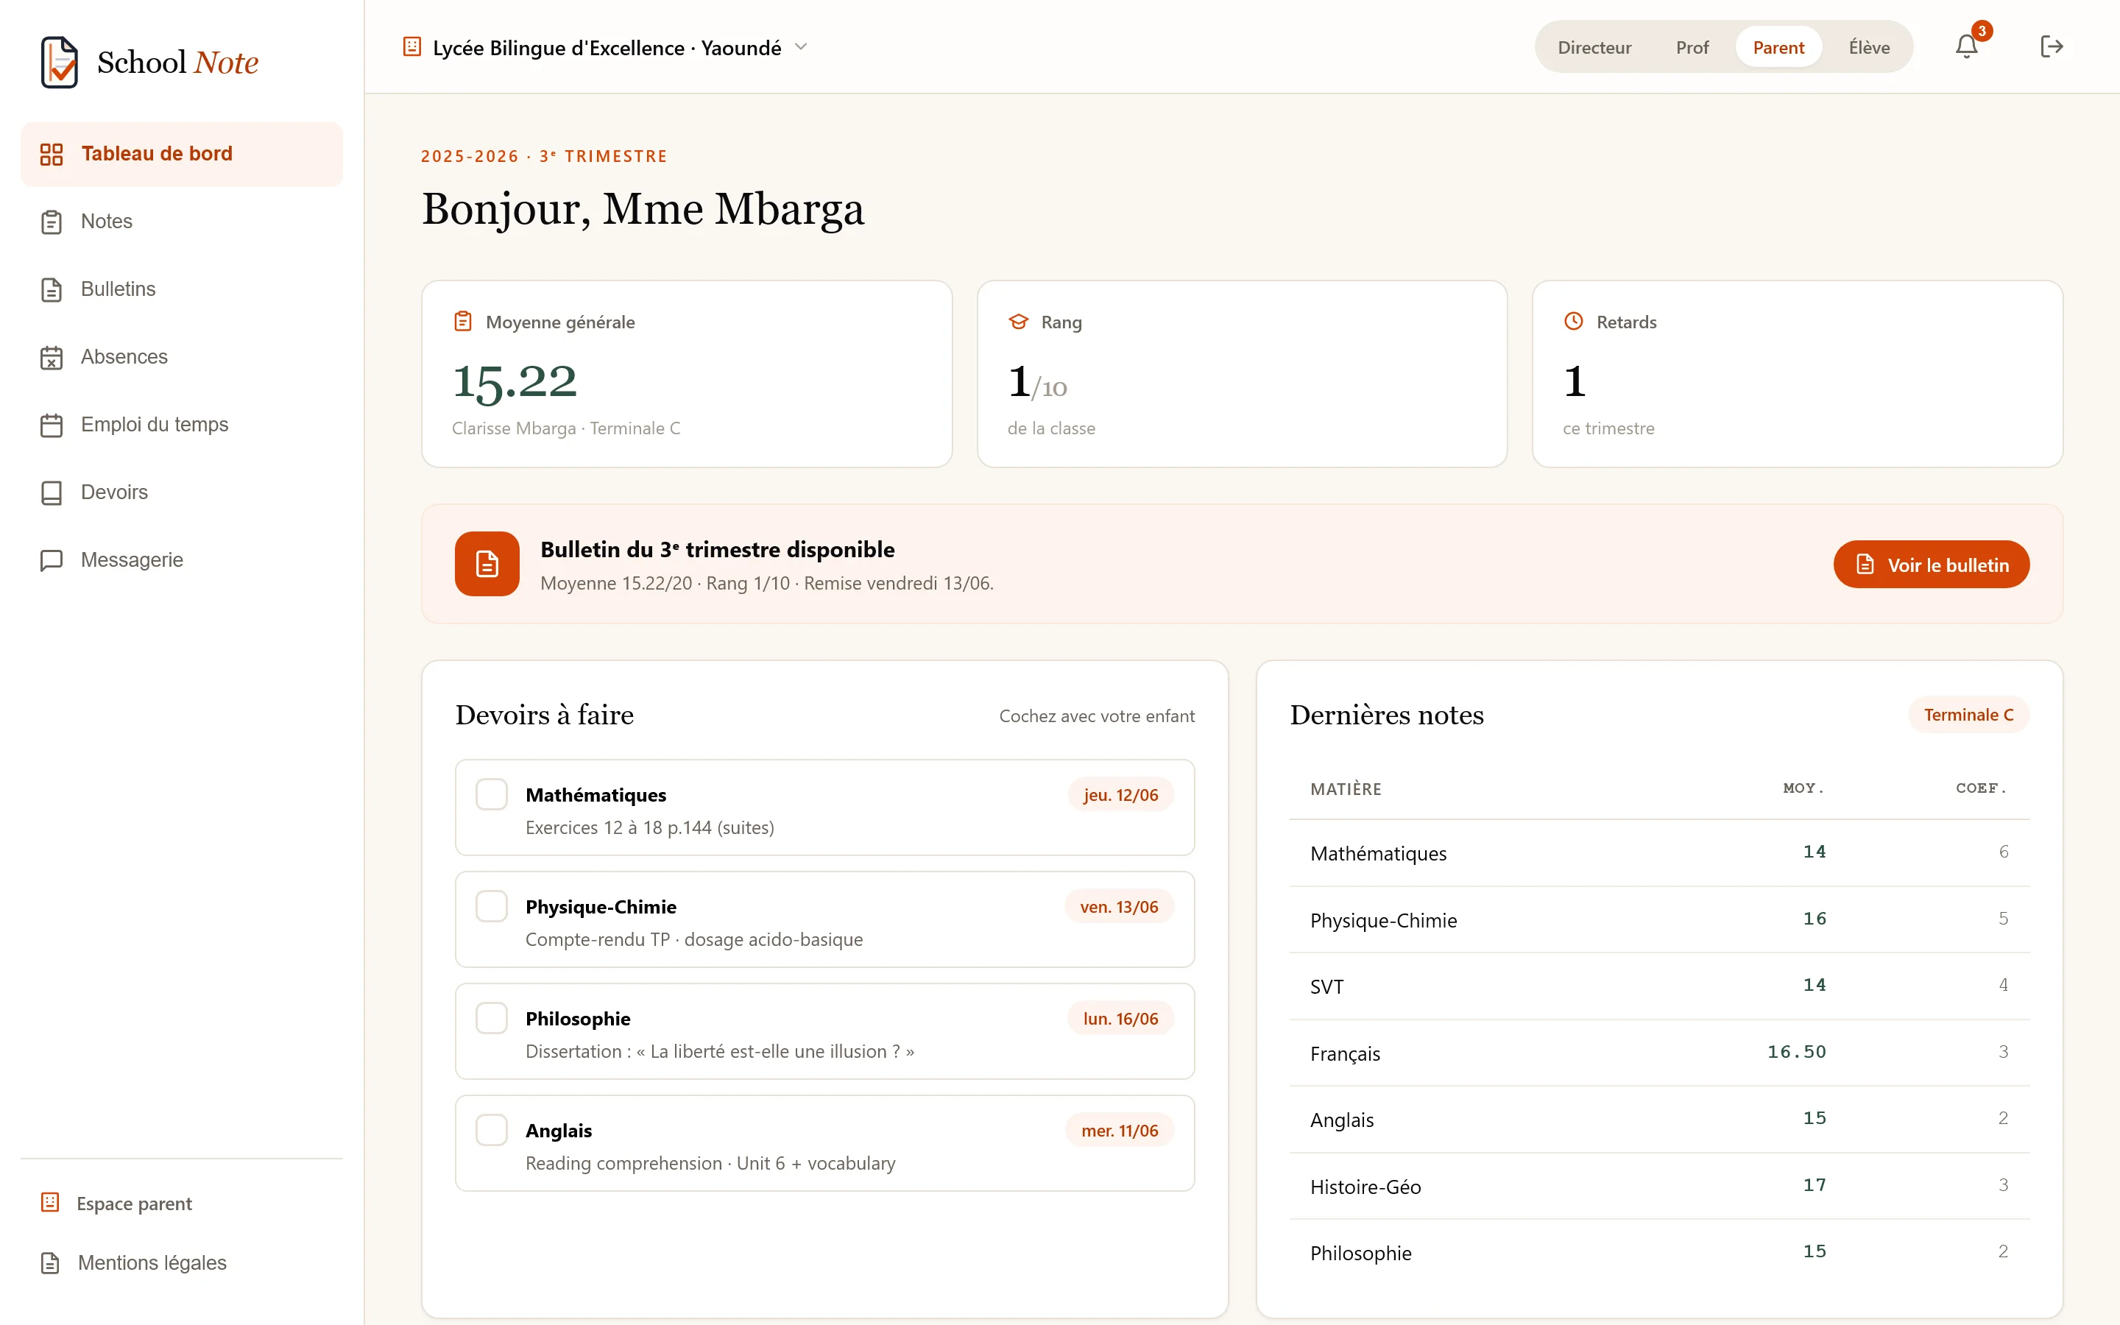Navigate to Absences
The height and width of the screenshot is (1325, 2120).
(181, 357)
